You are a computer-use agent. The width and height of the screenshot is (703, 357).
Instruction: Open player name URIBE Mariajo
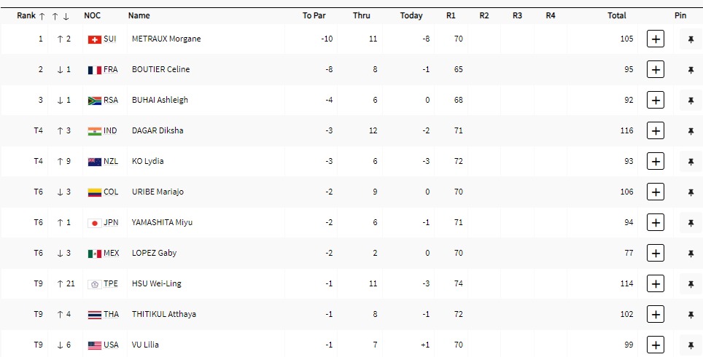pyautogui.click(x=158, y=192)
